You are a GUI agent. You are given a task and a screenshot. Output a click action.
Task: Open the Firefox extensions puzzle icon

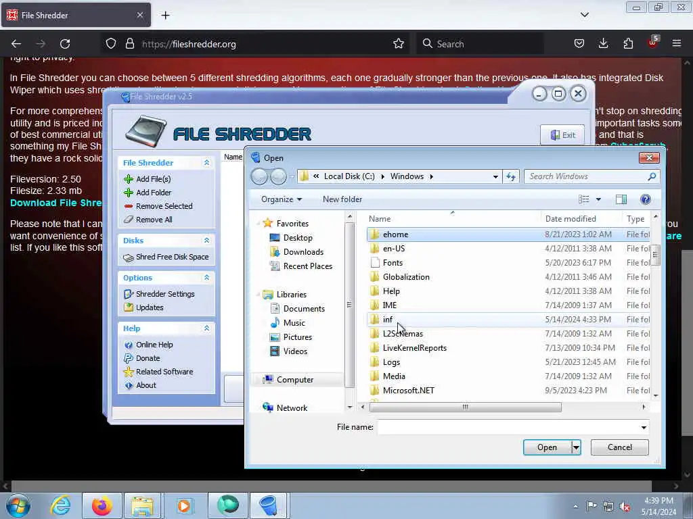point(628,44)
